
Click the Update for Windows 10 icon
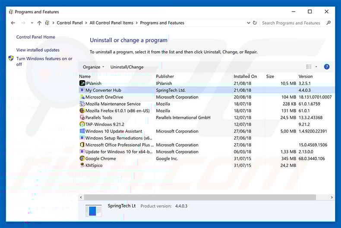[82, 152]
